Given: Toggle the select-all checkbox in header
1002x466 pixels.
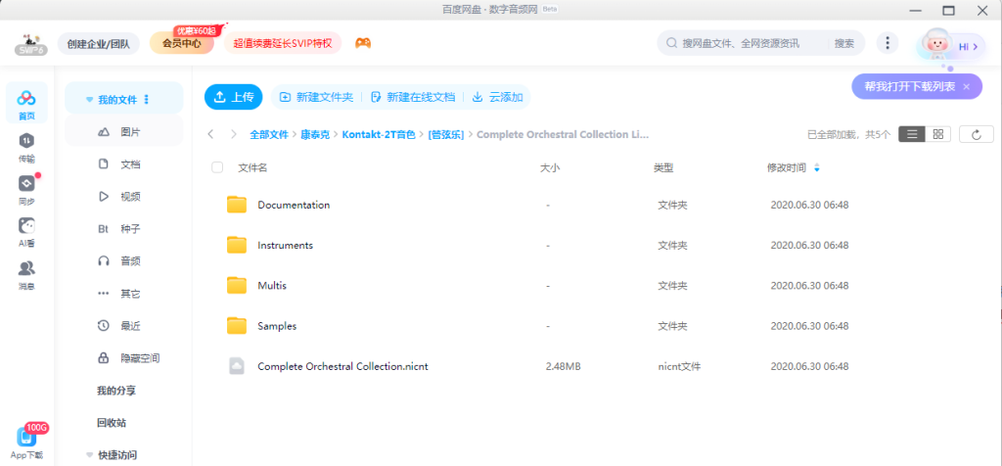Looking at the screenshot, I should click(x=217, y=167).
